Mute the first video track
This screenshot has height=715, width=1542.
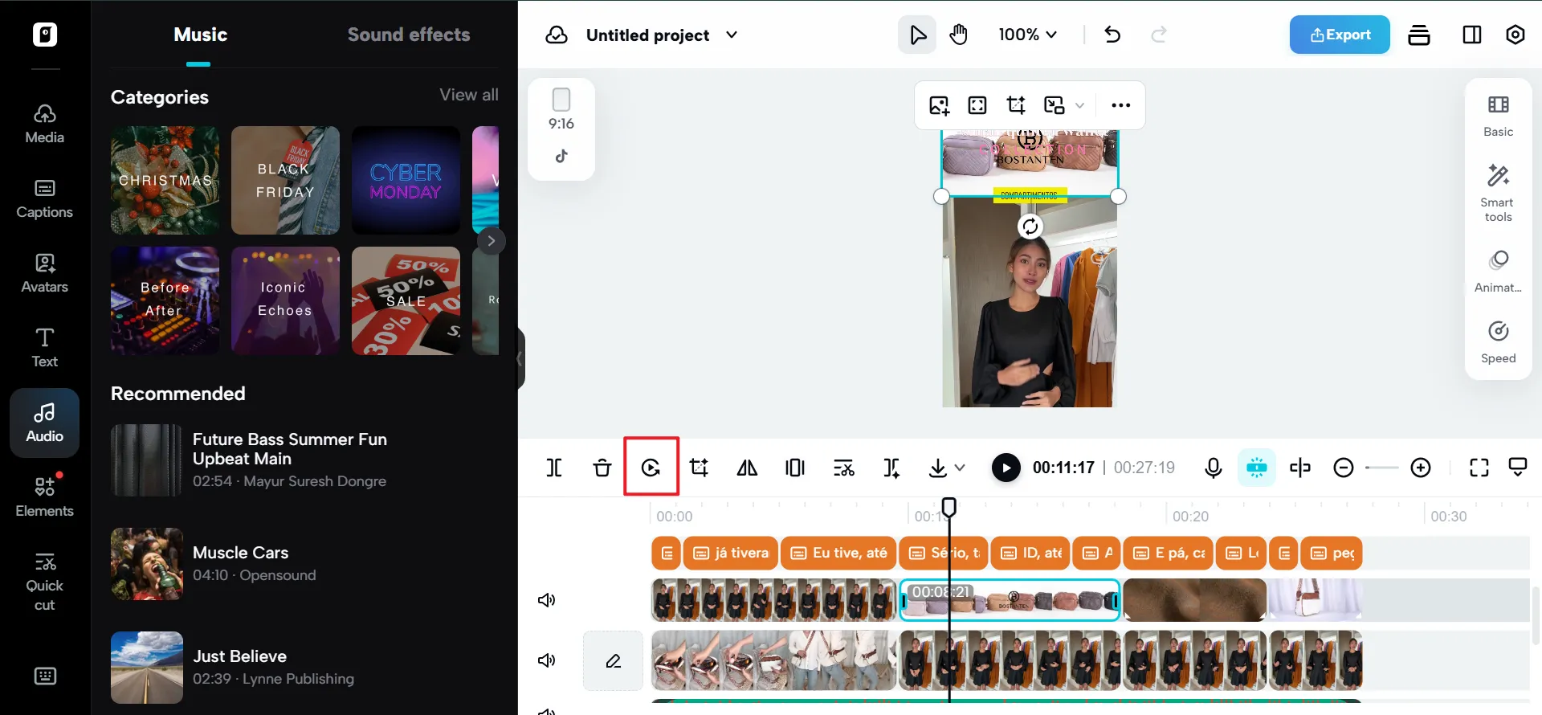point(547,600)
